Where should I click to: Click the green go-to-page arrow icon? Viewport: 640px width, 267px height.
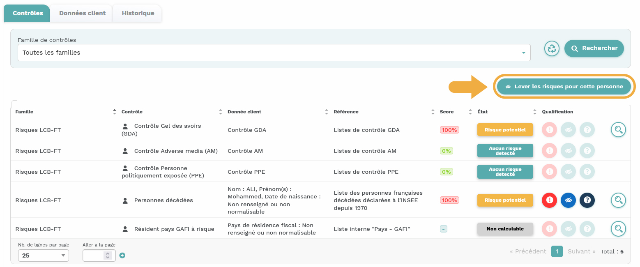tap(122, 255)
